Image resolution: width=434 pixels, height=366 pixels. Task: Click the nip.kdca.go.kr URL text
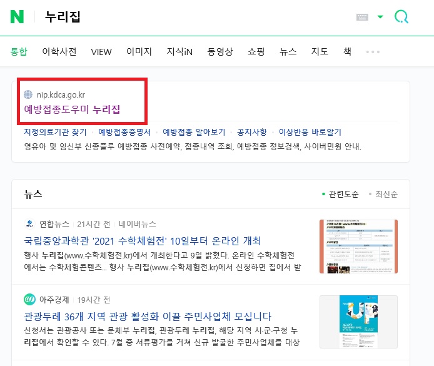point(61,94)
